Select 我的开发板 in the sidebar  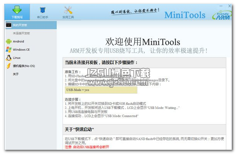(31, 25)
